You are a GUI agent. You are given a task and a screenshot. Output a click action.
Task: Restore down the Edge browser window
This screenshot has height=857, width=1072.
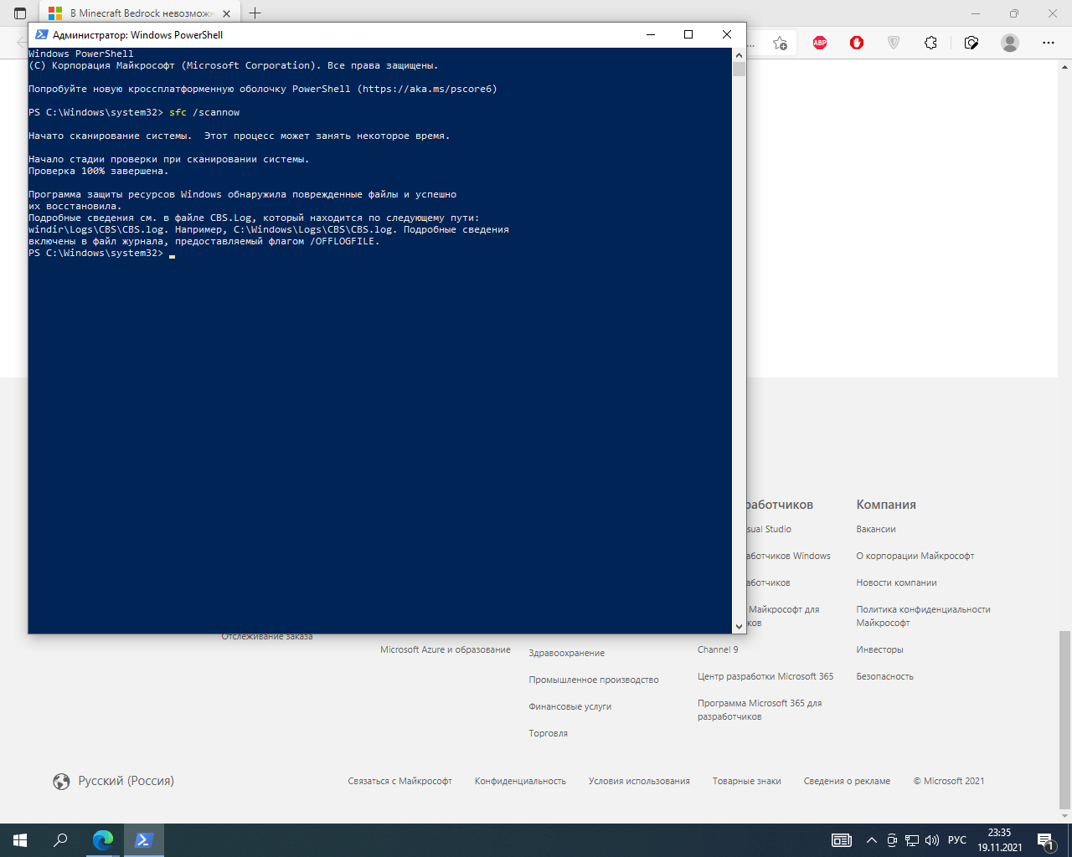(1014, 13)
